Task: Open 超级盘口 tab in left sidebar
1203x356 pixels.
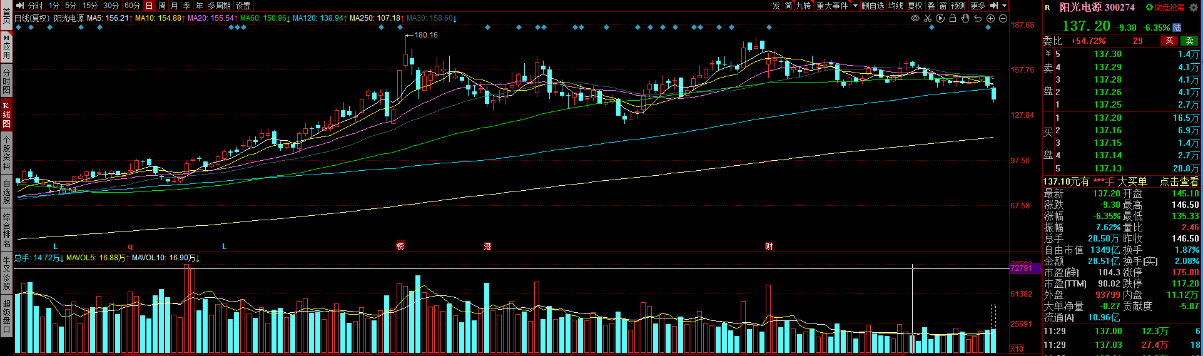Action: (6, 317)
